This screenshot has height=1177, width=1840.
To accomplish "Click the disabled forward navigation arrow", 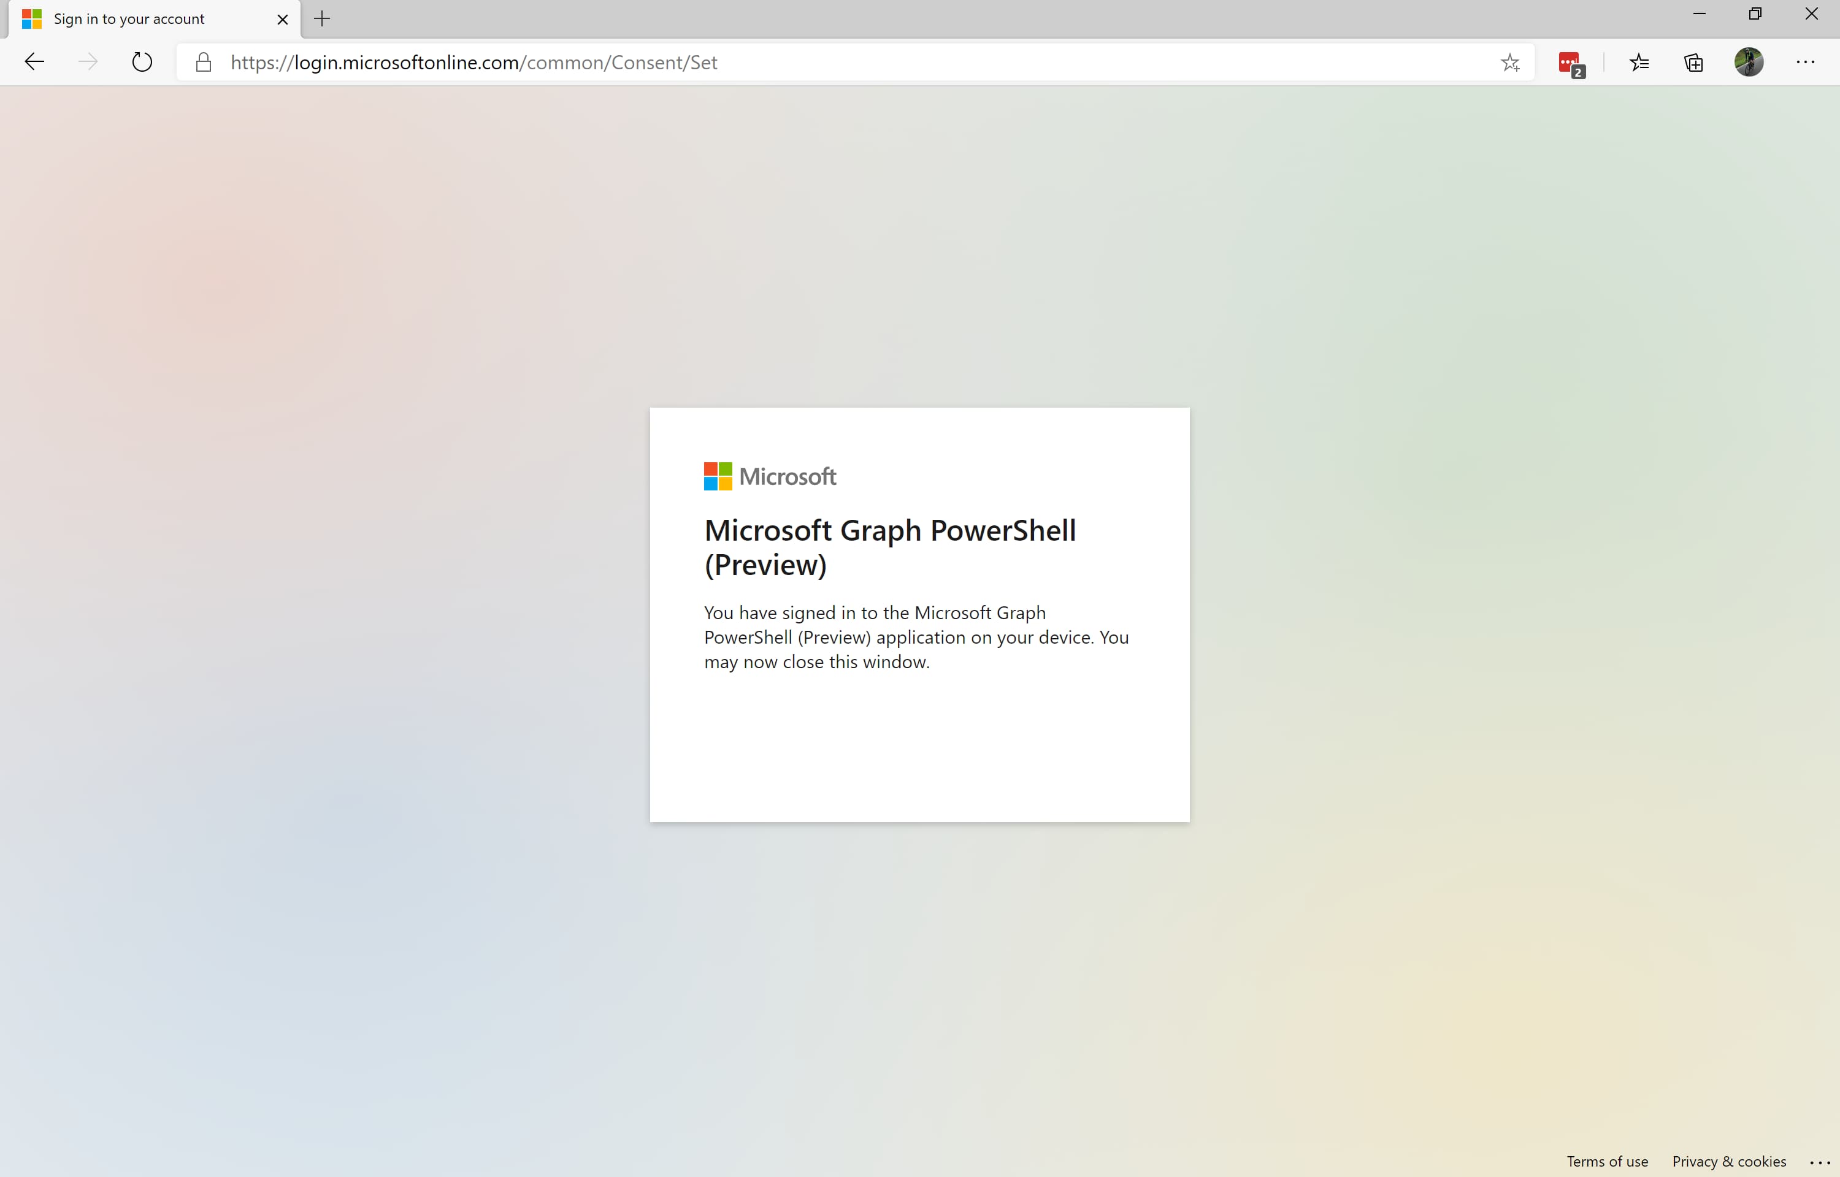I will coord(89,62).
